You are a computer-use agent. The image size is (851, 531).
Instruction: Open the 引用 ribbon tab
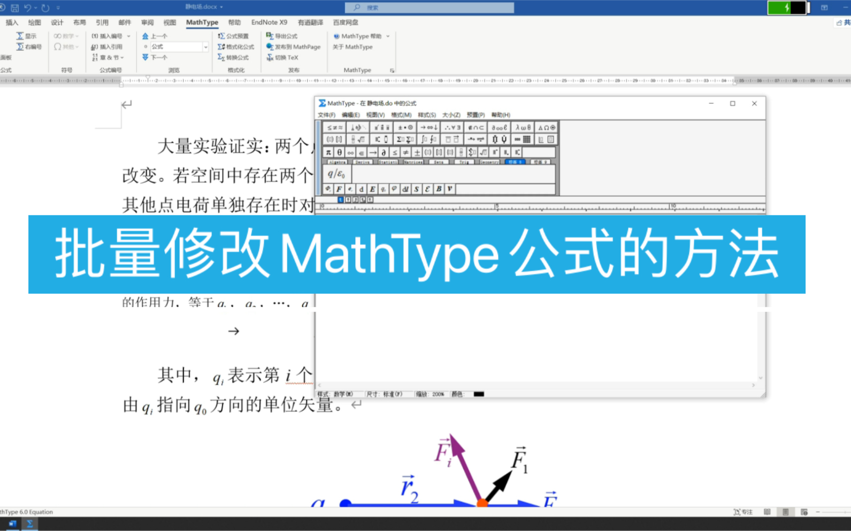pyautogui.click(x=102, y=22)
